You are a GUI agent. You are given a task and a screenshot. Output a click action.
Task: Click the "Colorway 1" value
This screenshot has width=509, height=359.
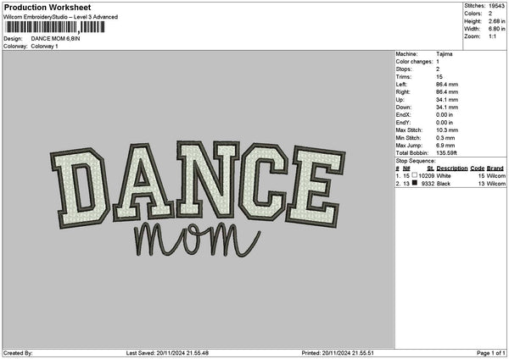[x=44, y=47]
